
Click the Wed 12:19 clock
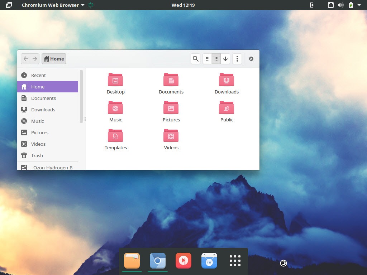coord(183,5)
